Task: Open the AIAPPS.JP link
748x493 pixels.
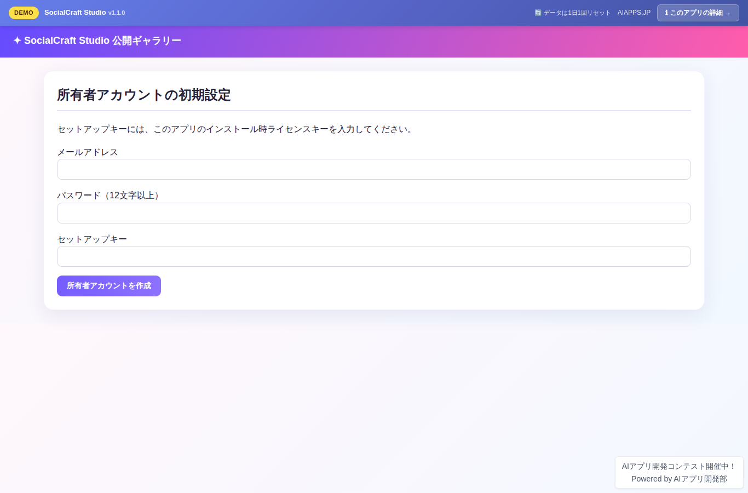Action: 634,13
